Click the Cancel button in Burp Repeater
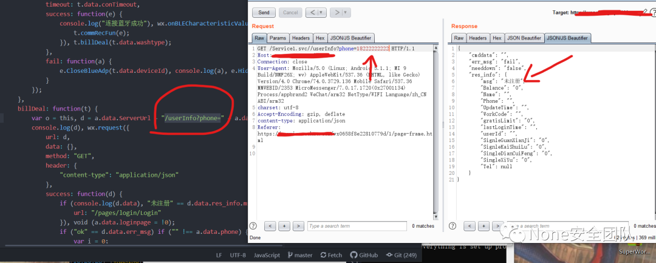This screenshot has width=656, height=263. [290, 13]
